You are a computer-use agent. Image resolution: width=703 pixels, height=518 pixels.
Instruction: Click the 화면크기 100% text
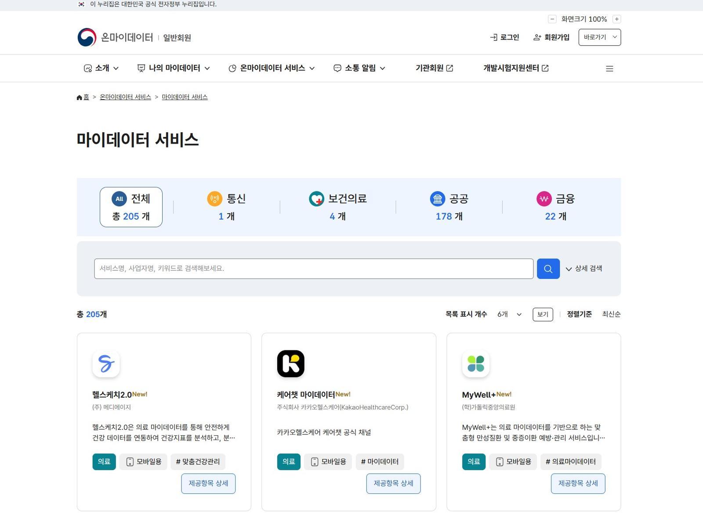point(584,19)
